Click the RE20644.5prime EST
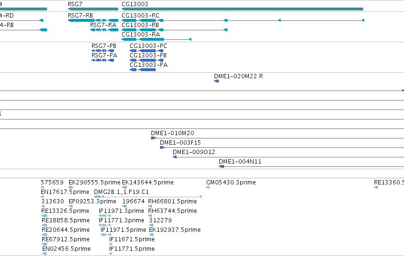 pyautogui.click(x=44, y=235)
